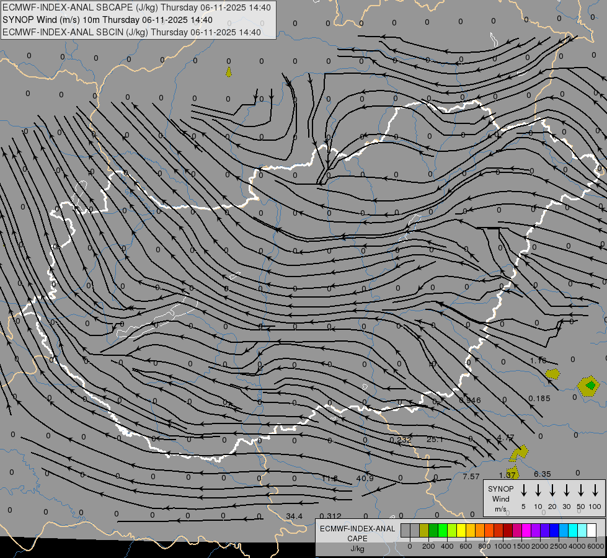607x558 pixels.
Task: Click the green CAPE cell at east edge
Action: (x=590, y=385)
